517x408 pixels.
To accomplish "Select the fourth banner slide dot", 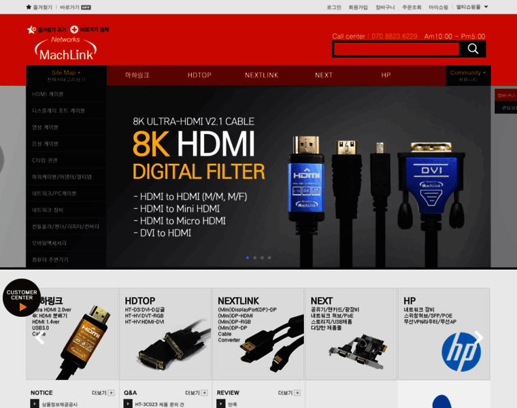I will 269,258.
